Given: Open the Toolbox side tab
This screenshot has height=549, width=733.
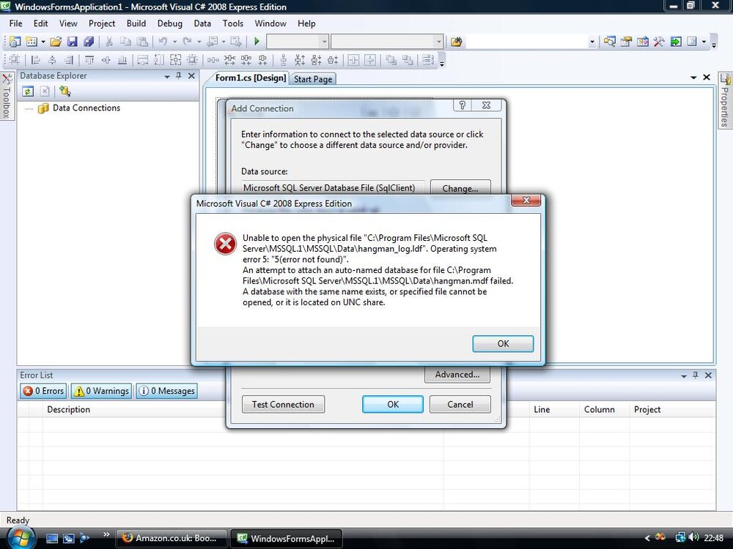Looking at the screenshot, I should [7, 96].
